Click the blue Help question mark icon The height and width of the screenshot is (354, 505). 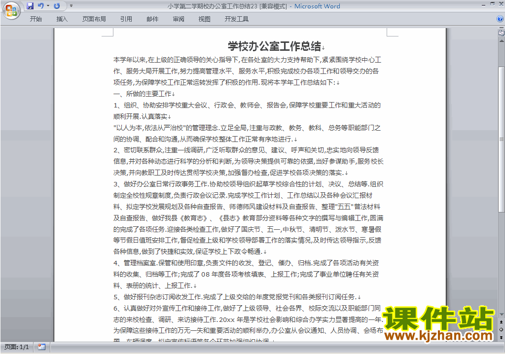coord(500,19)
